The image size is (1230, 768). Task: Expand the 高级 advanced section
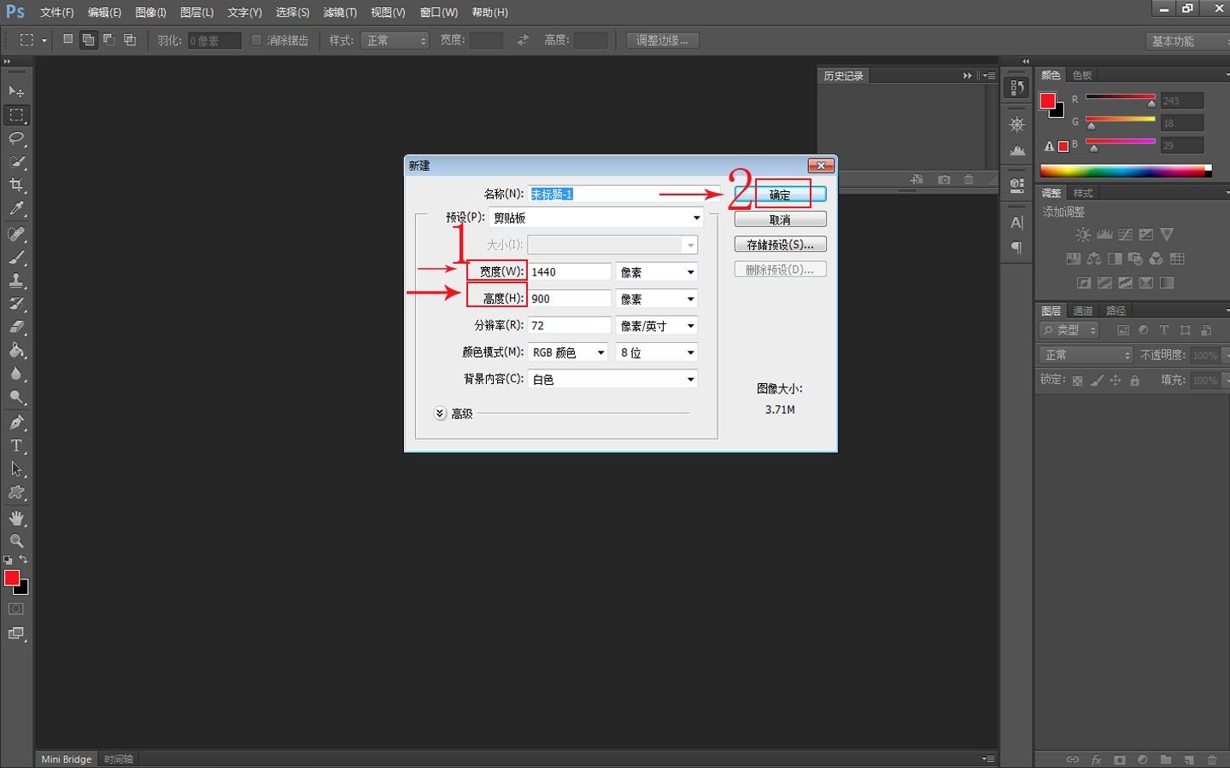pyautogui.click(x=440, y=413)
